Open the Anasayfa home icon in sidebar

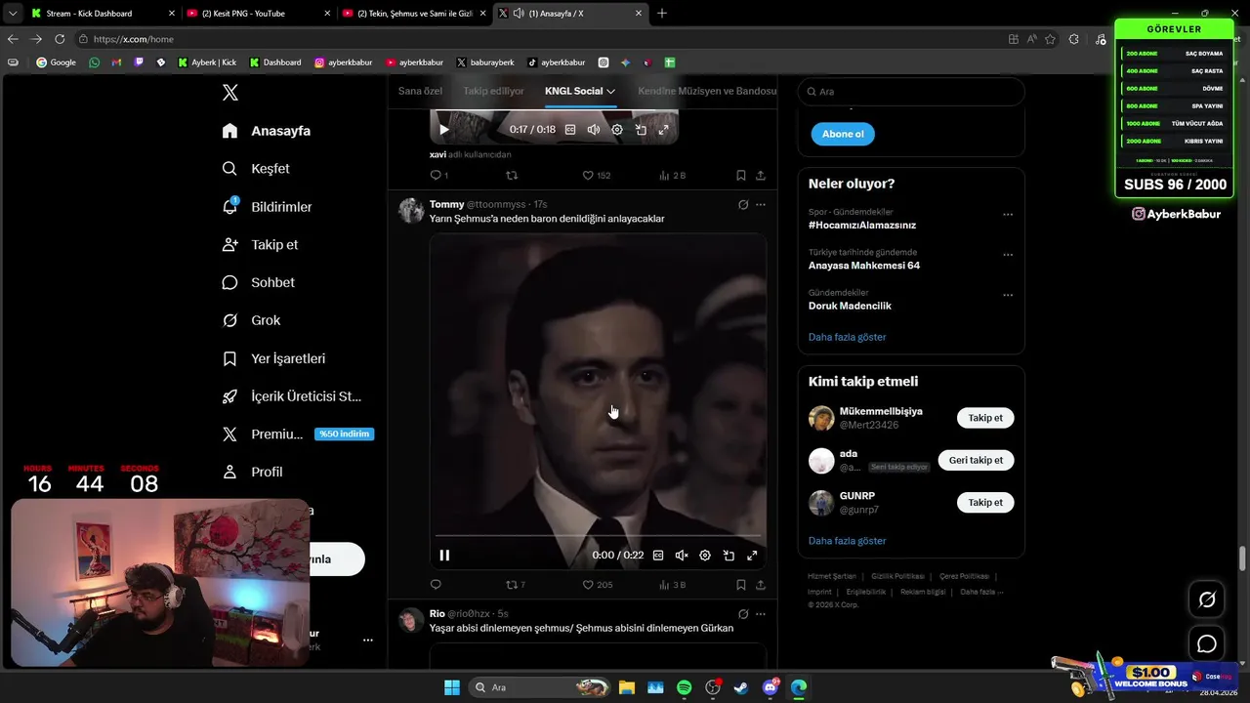point(229,131)
